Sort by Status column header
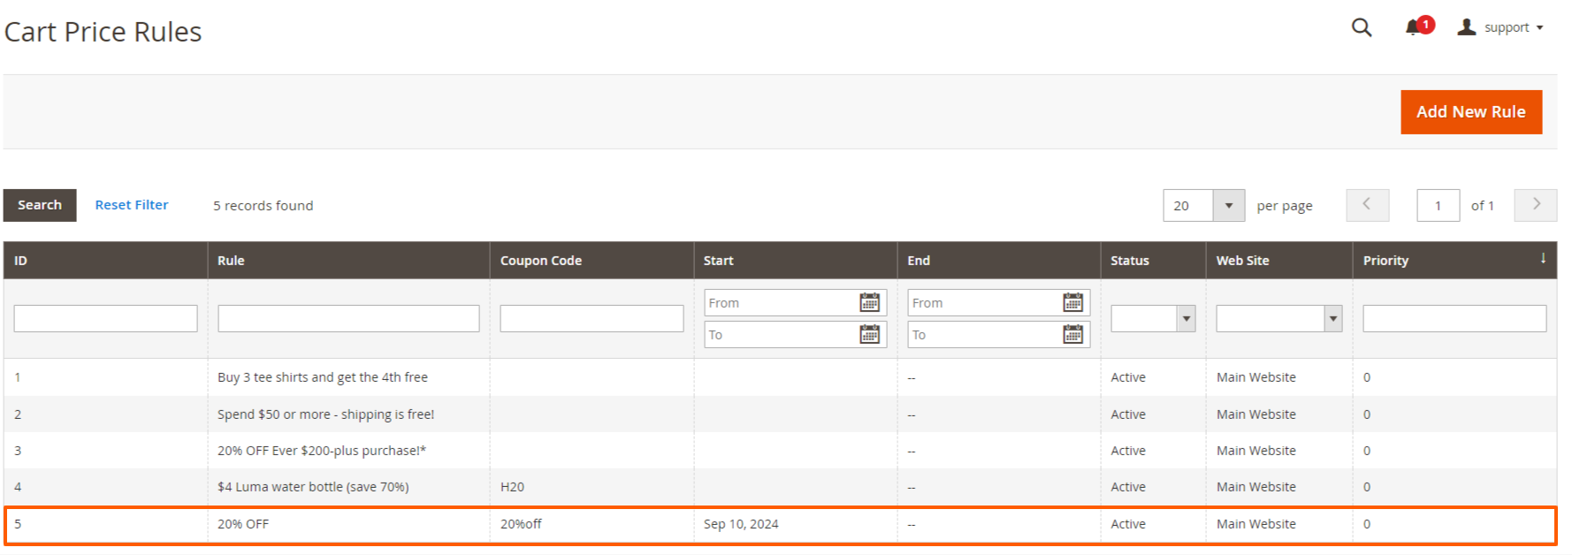This screenshot has height=555, width=1572. click(x=1153, y=261)
